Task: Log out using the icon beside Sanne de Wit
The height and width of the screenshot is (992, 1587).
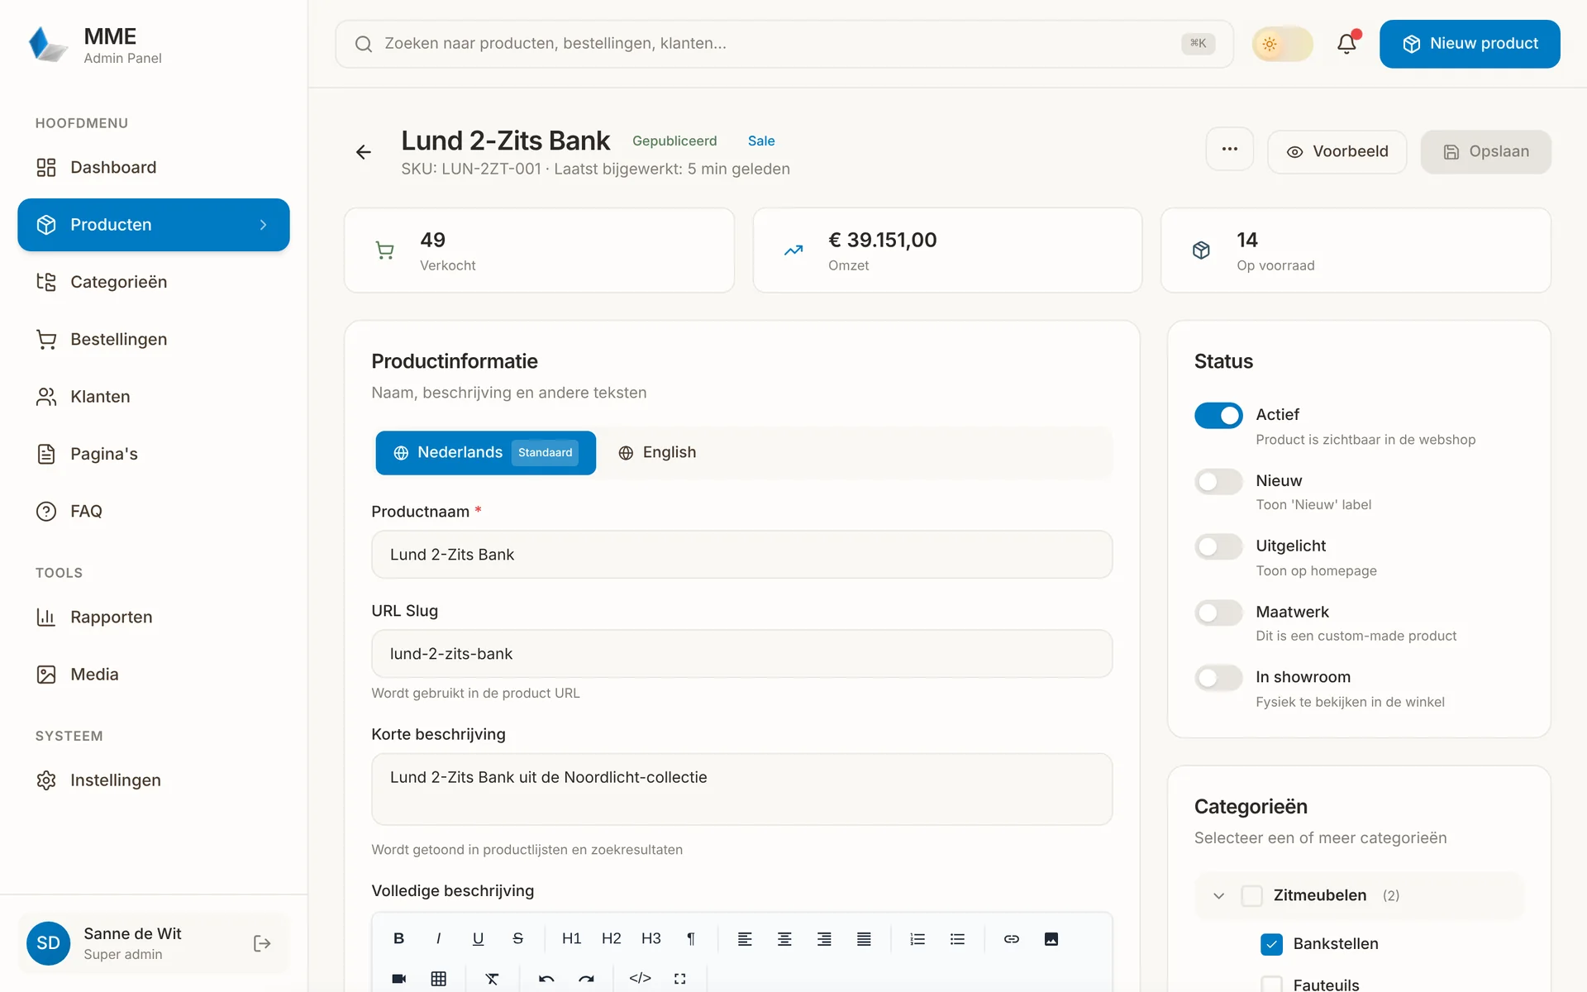Action: [262, 943]
